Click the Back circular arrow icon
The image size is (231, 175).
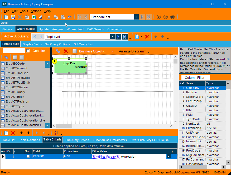click(x=159, y=17)
